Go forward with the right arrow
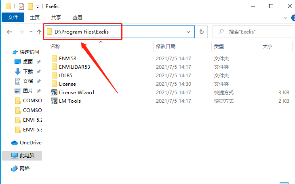 21,32
